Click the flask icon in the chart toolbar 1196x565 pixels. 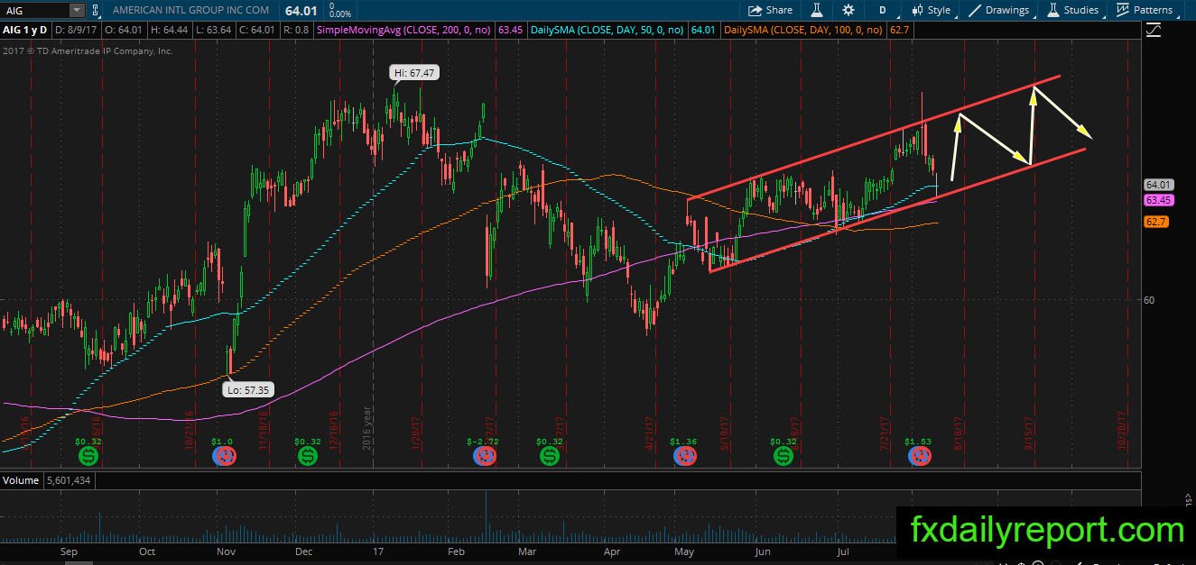pos(816,10)
